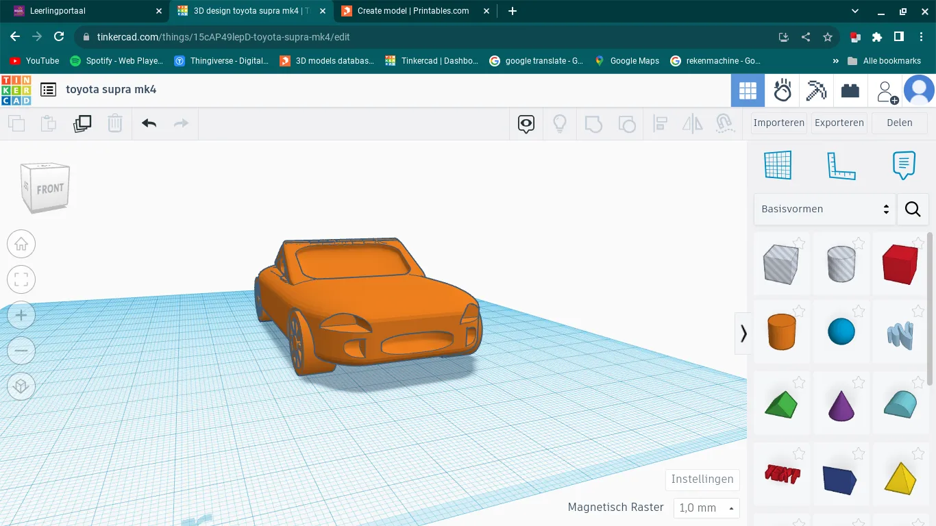Toggle show all hidden objects lightbulb
The image size is (936, 526).
click(560, 123)
